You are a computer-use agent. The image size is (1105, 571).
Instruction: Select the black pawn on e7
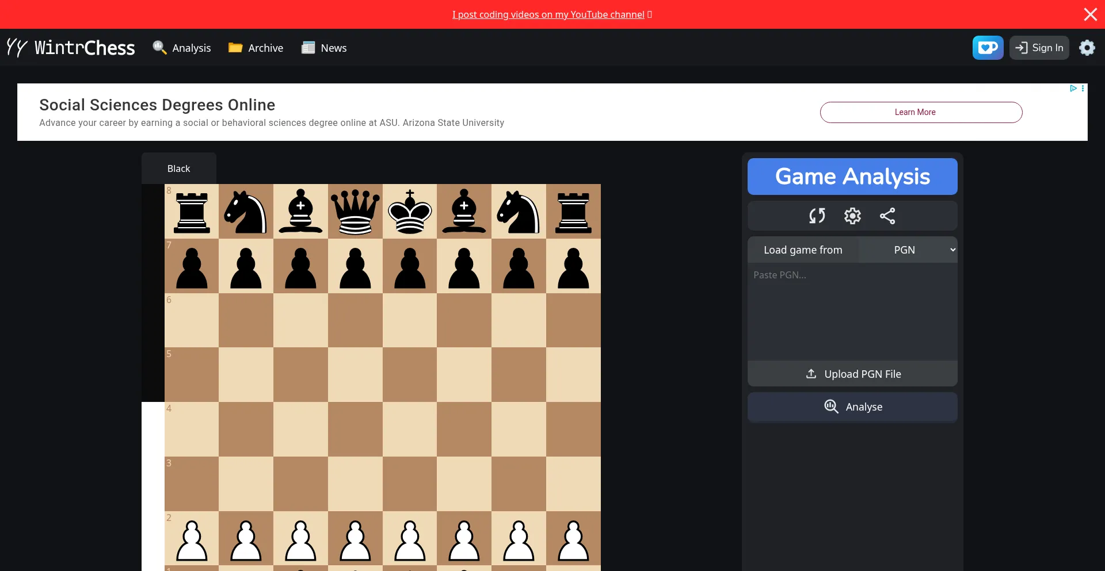(x=410, y=266)
